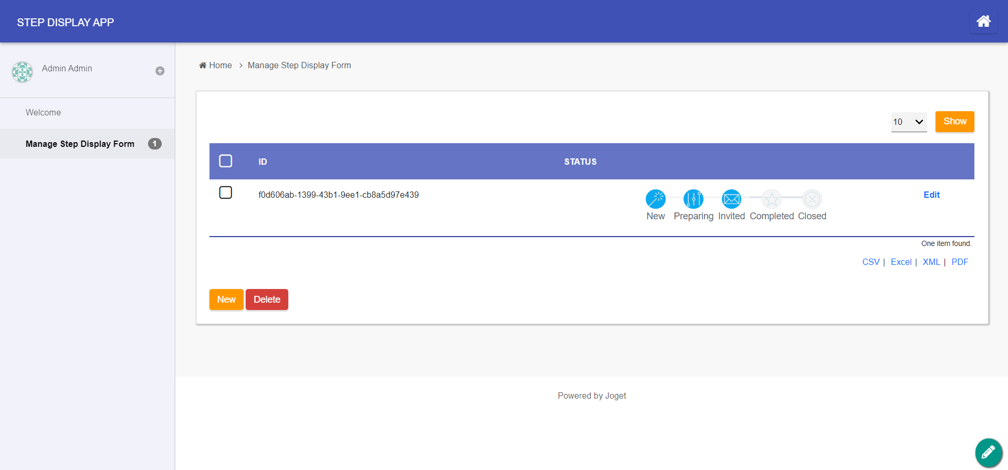Export the list as PDF

pyautogui.click(x=960, y=262)
